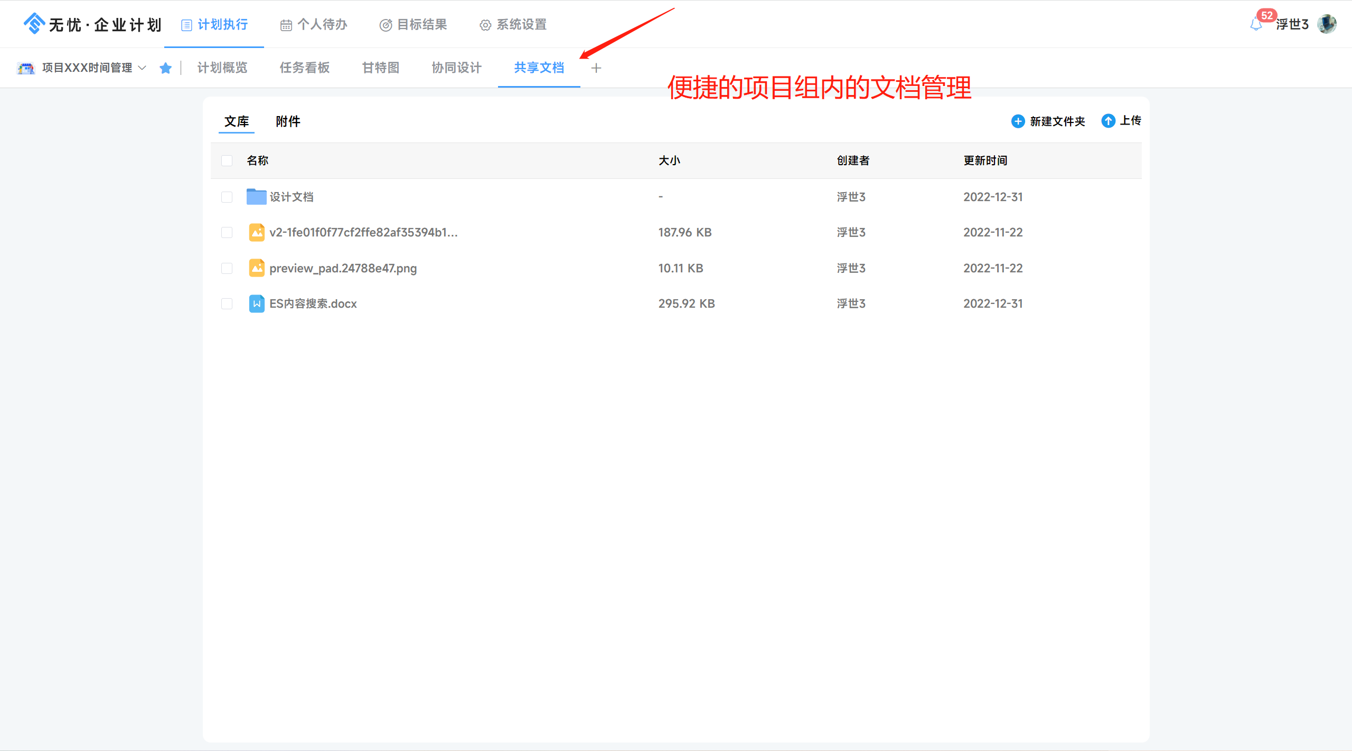This screenshot has height=751, width=1352.
Task: Switch to the 附件 tab
Action: pos(288,121)
